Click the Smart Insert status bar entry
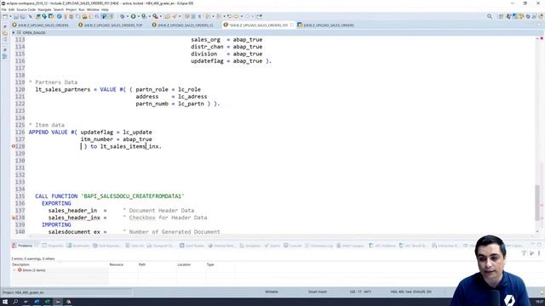 (x=317, y=292)
